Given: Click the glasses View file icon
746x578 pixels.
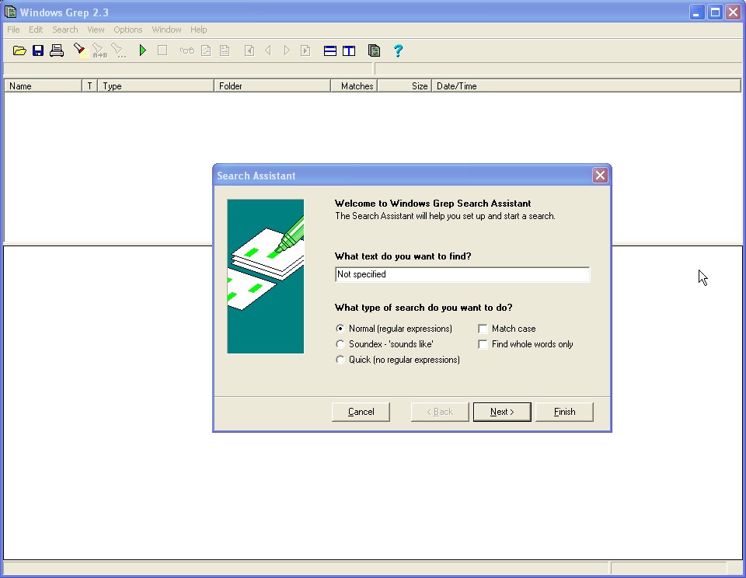Looking at the screenshot, I should 187,50.
